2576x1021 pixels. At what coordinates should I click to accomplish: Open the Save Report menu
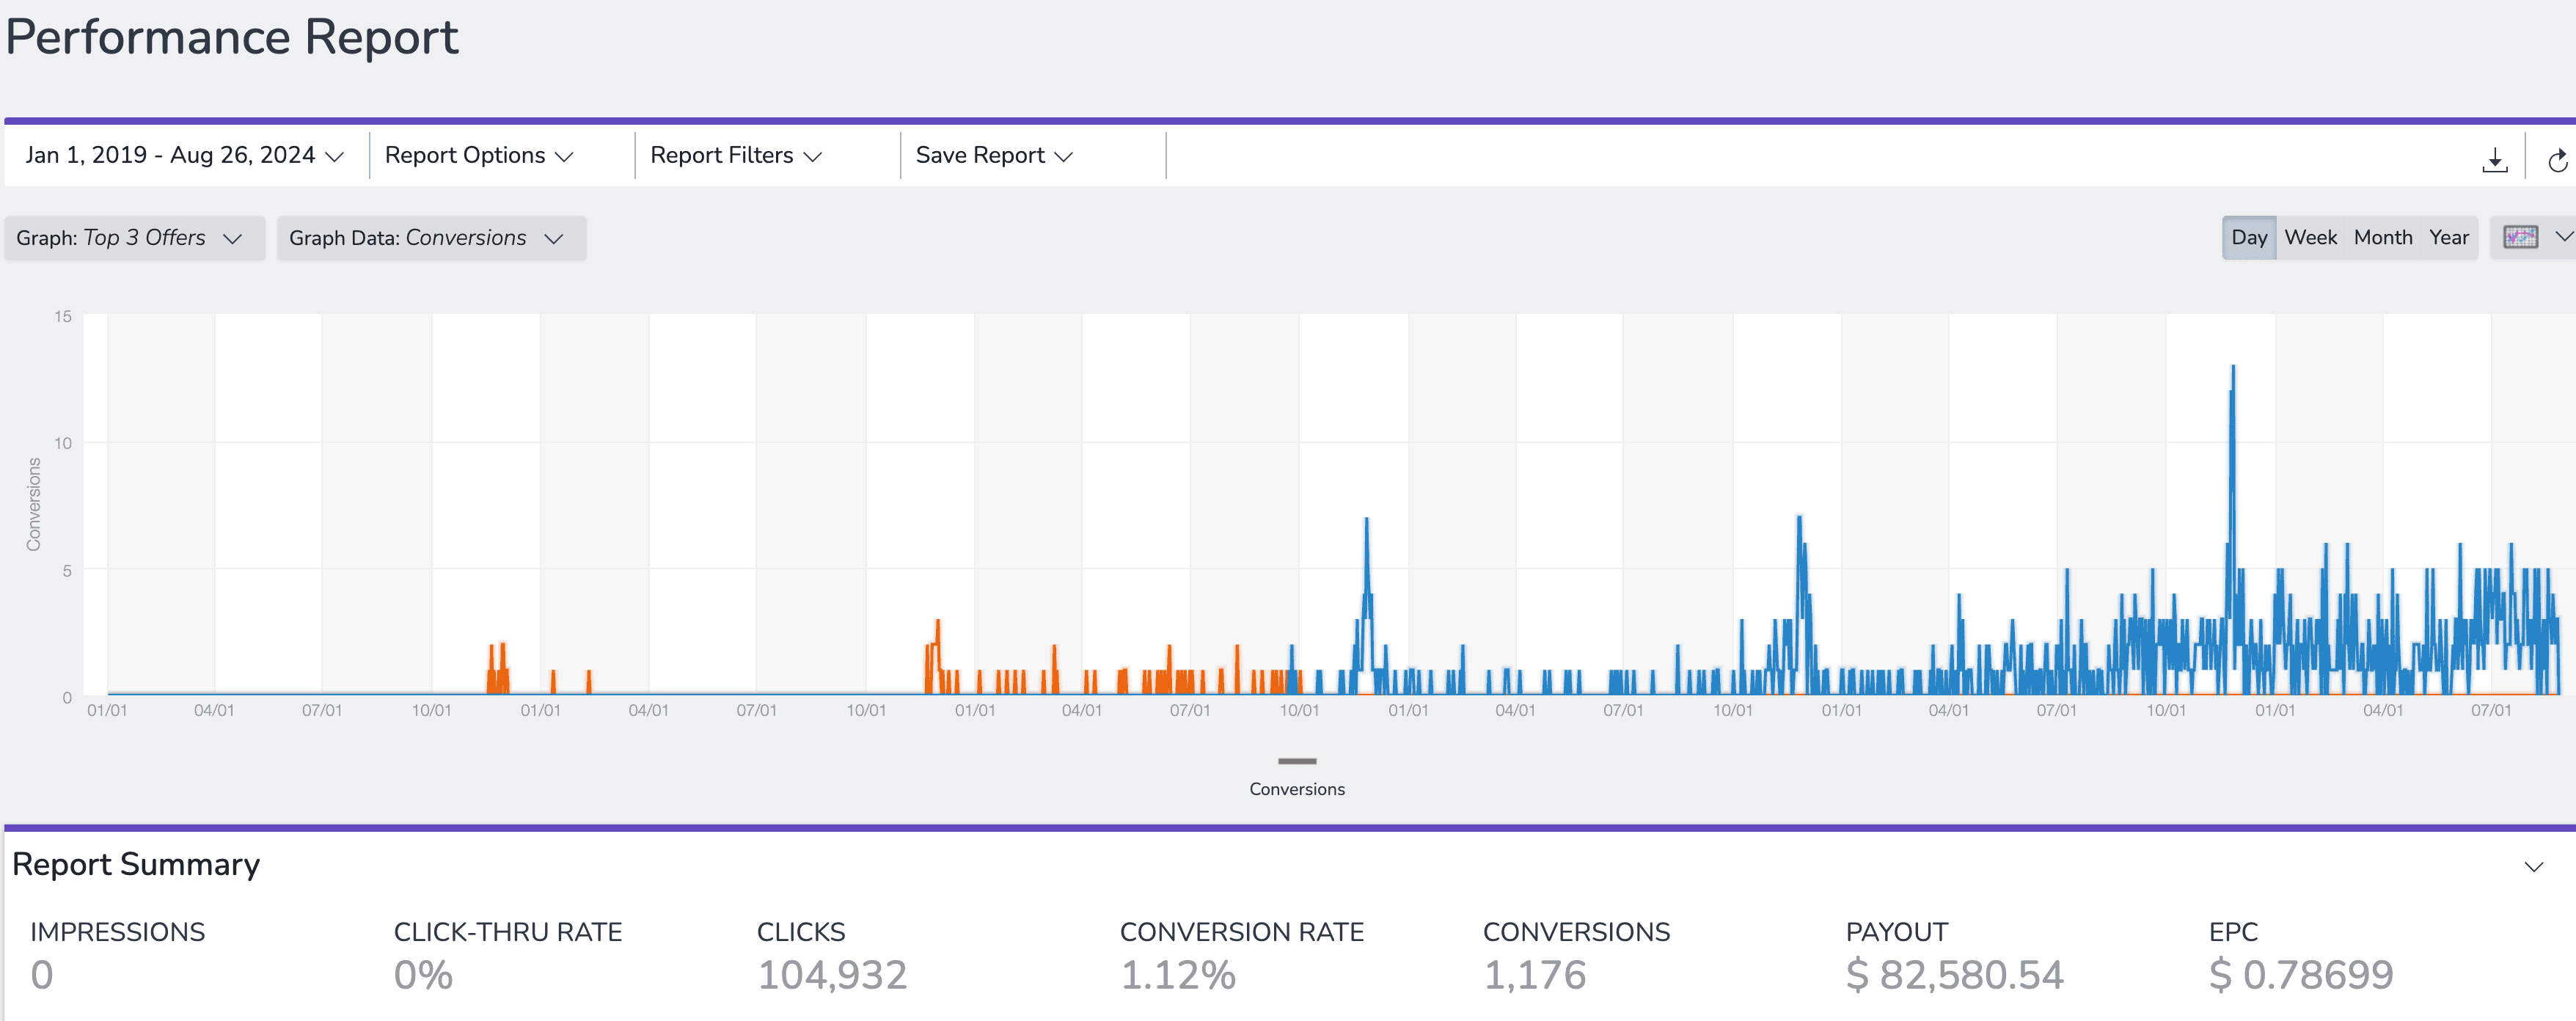pos(993,155)
